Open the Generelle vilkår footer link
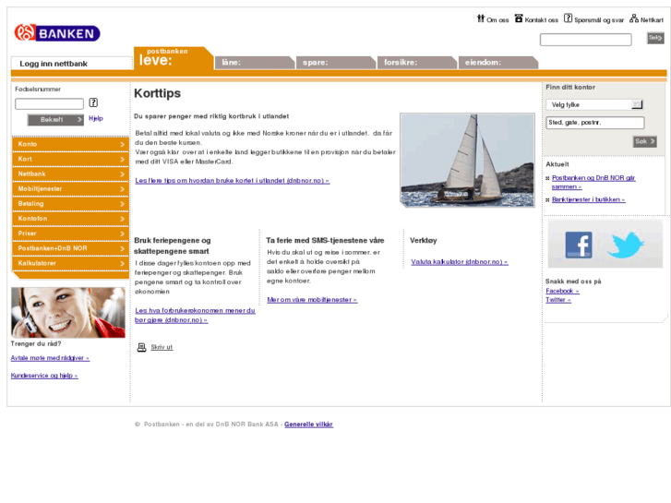Image resolution: width=671 pixels, height=503 pixels. (308, 425)
